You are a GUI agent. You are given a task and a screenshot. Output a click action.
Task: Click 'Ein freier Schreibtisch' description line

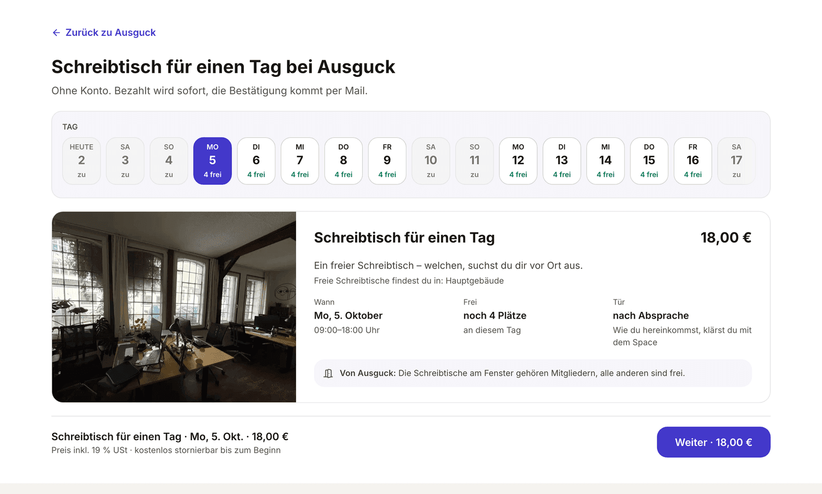coord(448,265)
